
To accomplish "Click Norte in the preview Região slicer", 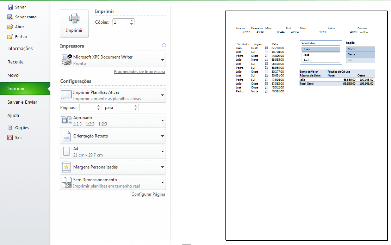I will click(x=360, y=49).
